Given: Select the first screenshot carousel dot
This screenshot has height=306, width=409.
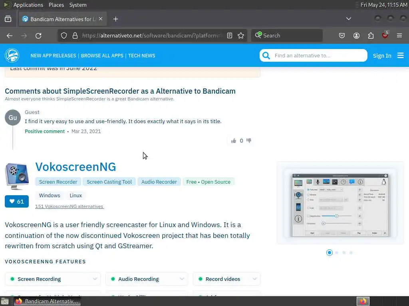Looking at the screenshot, I should [x=330, y=253].
